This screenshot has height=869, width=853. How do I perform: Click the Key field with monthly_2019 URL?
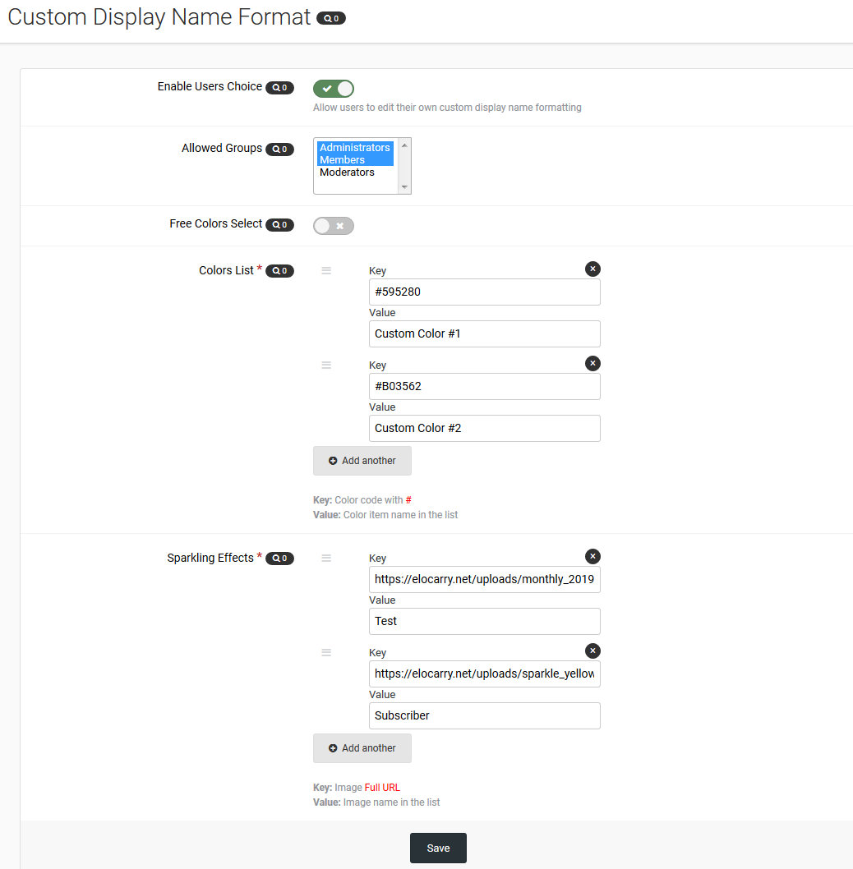pos(484,579)
